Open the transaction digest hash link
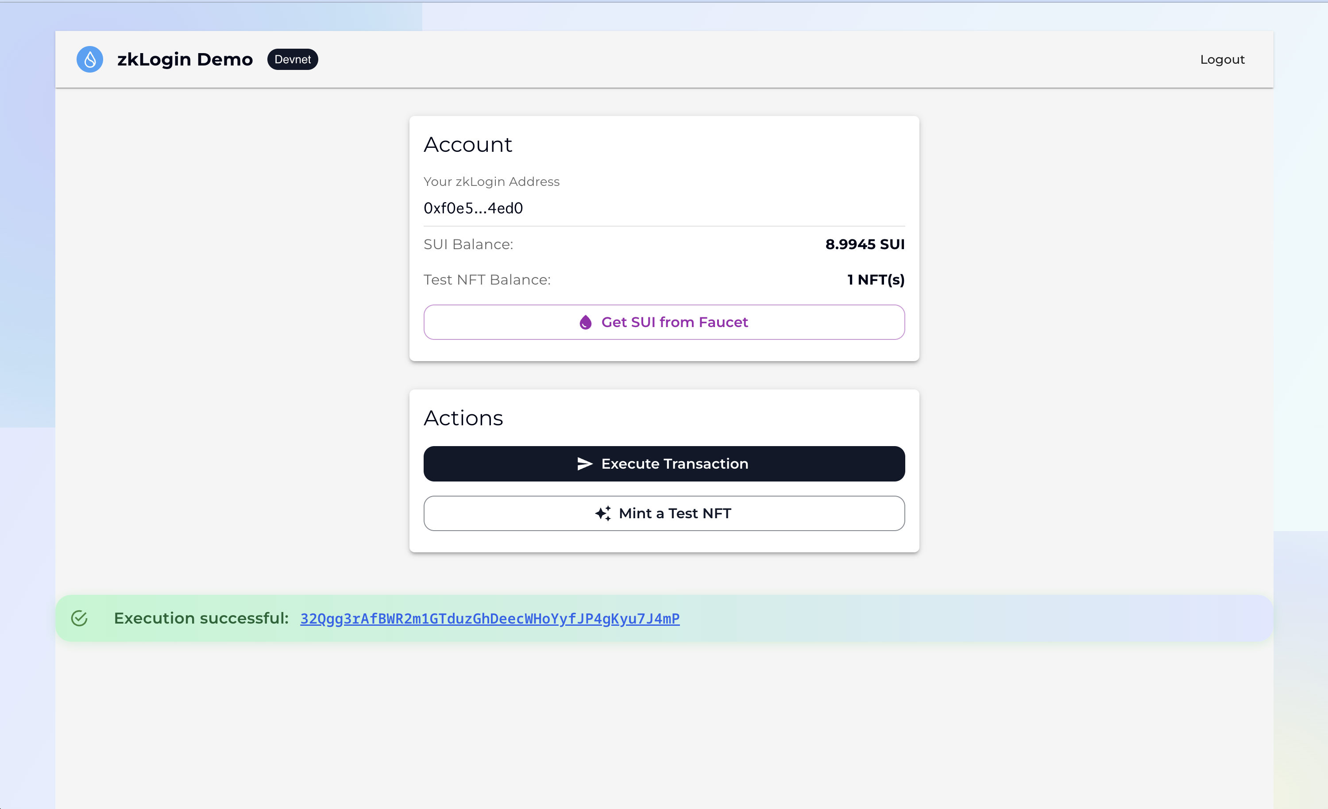This screenshot has width=1328, height=809. coord(490,619)
